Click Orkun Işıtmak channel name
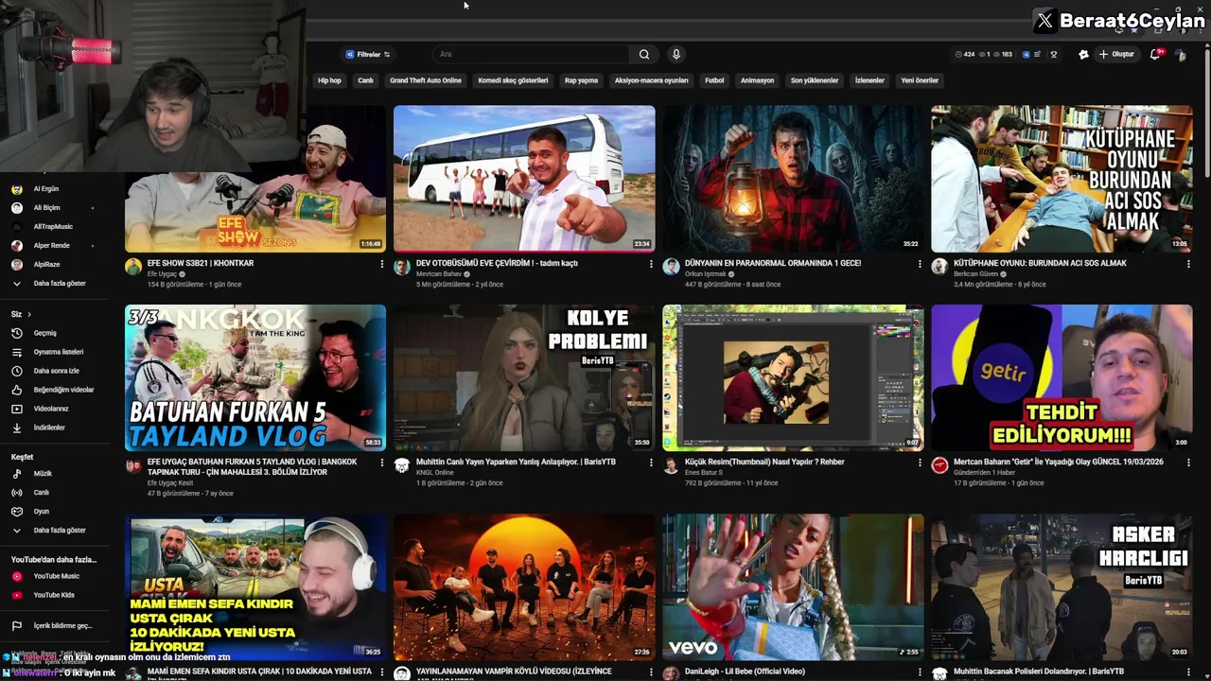 [x=706, y=274]
